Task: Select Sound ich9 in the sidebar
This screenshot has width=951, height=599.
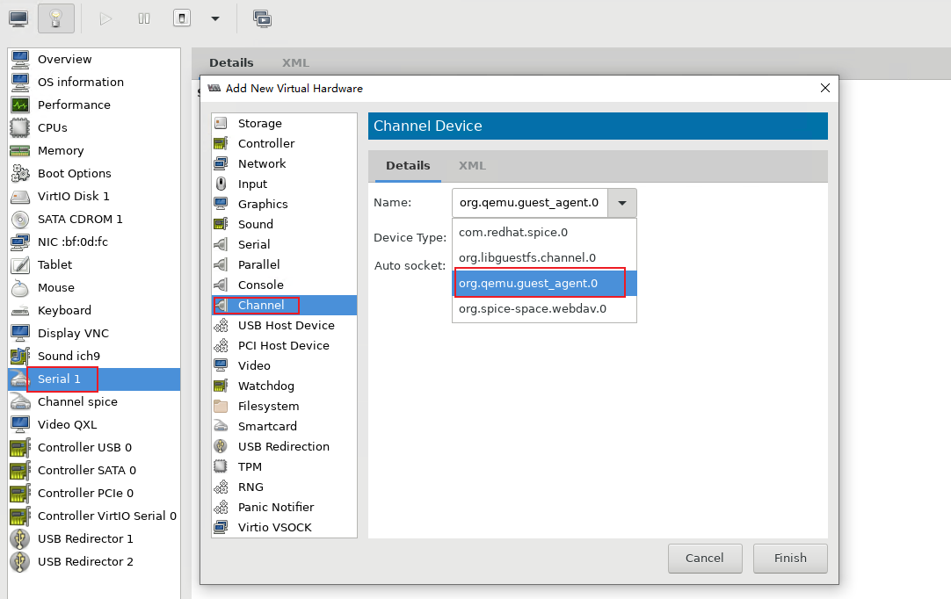Action: click(x=68, y=356)
